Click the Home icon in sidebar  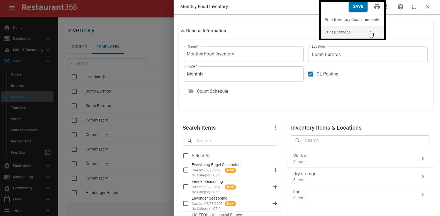tap(7, 28)
